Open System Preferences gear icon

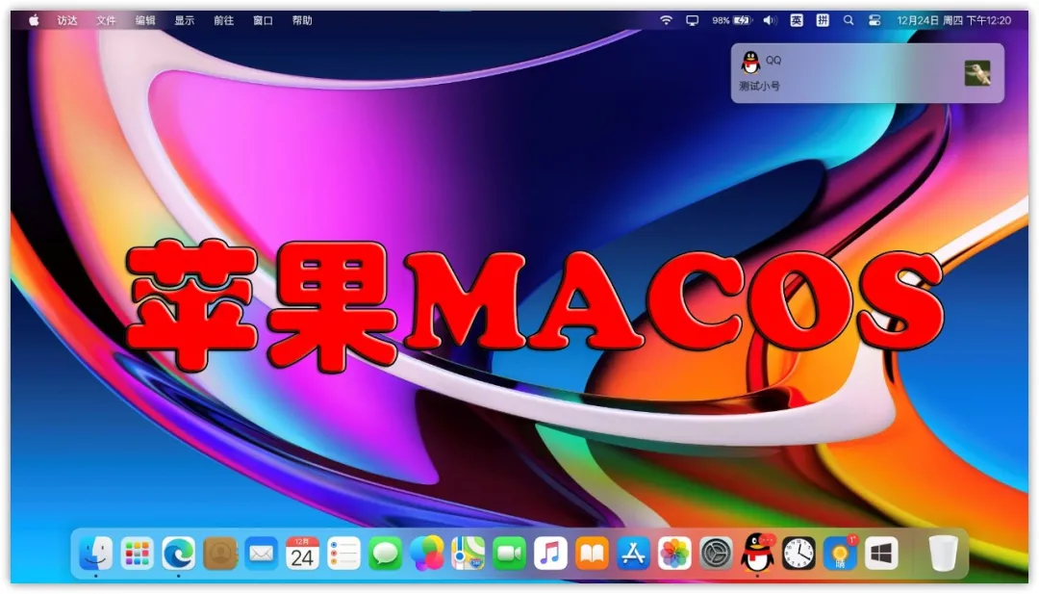click(716, 553)
